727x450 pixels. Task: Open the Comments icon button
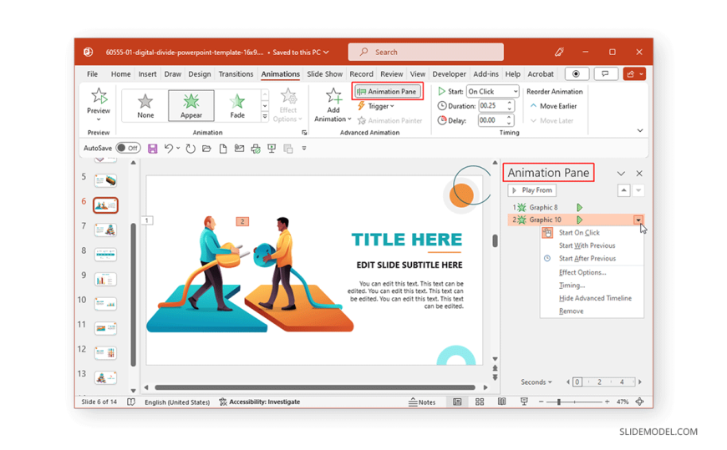pyautogui.click(x=605, y=73)
